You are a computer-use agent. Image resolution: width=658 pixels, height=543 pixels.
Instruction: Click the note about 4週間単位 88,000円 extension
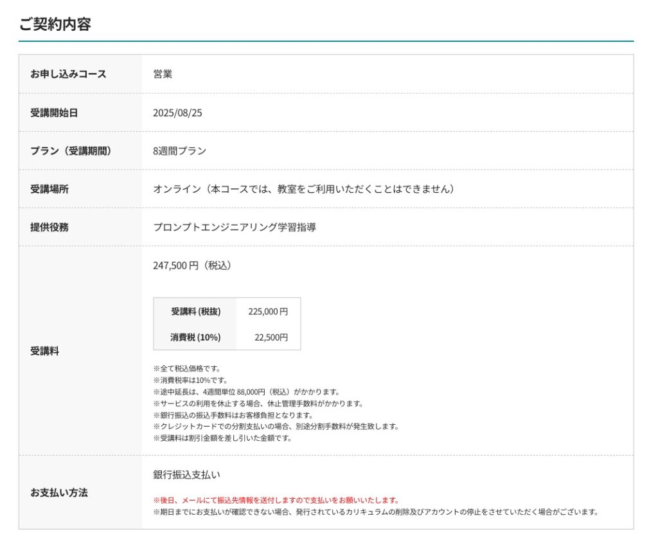(x=246, y=392)
